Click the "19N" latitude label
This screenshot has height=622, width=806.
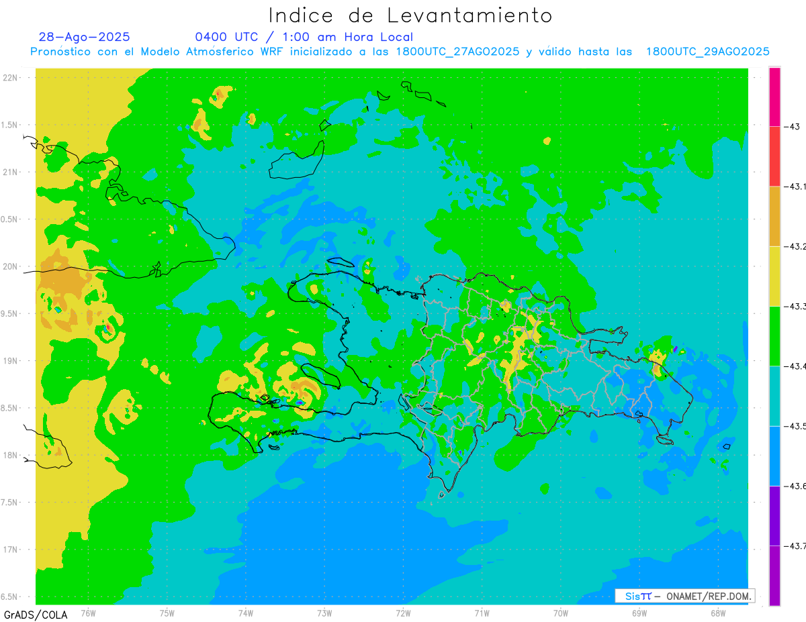(x=11, y=360)
